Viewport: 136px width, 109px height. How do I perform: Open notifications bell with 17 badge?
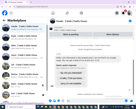click(123, 13)
